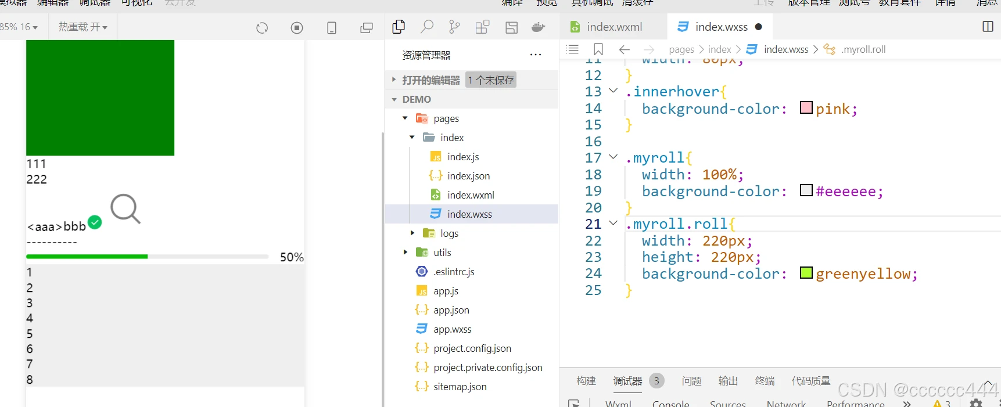Click the green success checkmark icon
The height and width of the screenshot is (407, 1001).
pos(95,222)
